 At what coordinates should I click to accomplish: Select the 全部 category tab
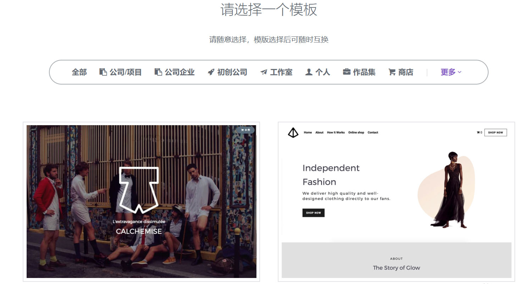[x=79, y=72]
